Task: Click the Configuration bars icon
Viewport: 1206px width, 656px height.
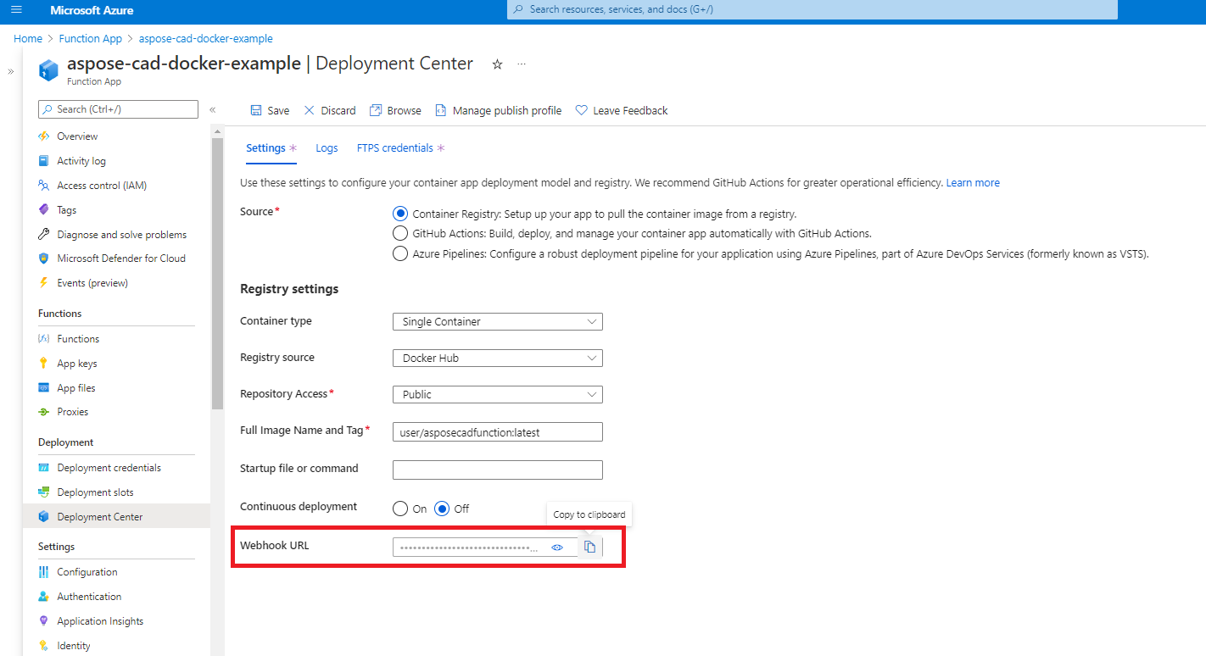Action: coord(44,572)
